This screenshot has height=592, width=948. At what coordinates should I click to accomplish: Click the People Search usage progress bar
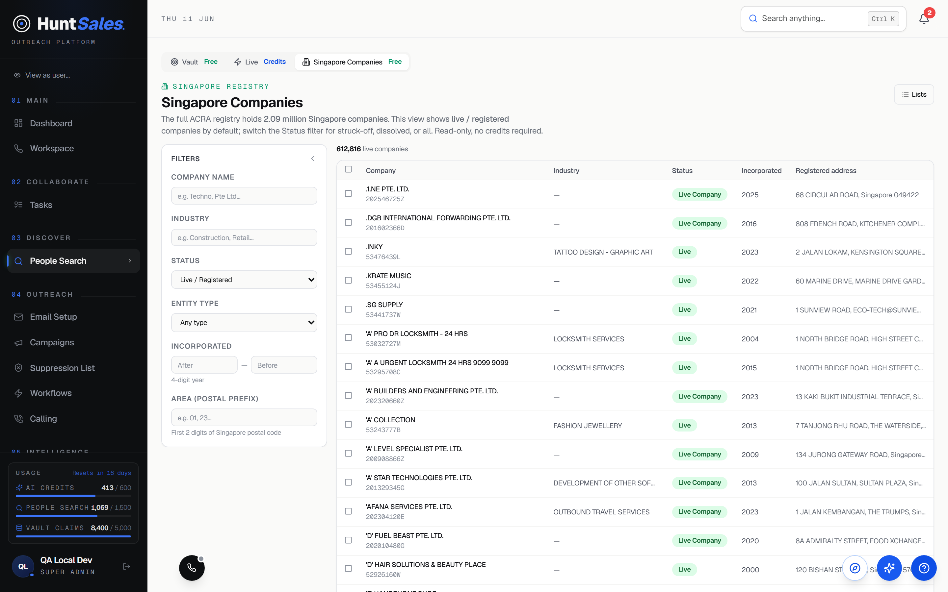click(x=73, y=516)
